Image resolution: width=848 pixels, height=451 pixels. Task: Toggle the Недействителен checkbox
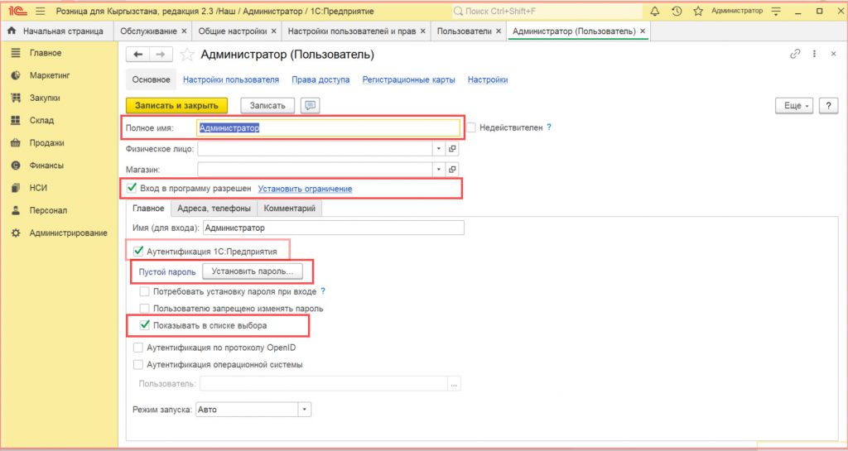[x=471, y=127]
